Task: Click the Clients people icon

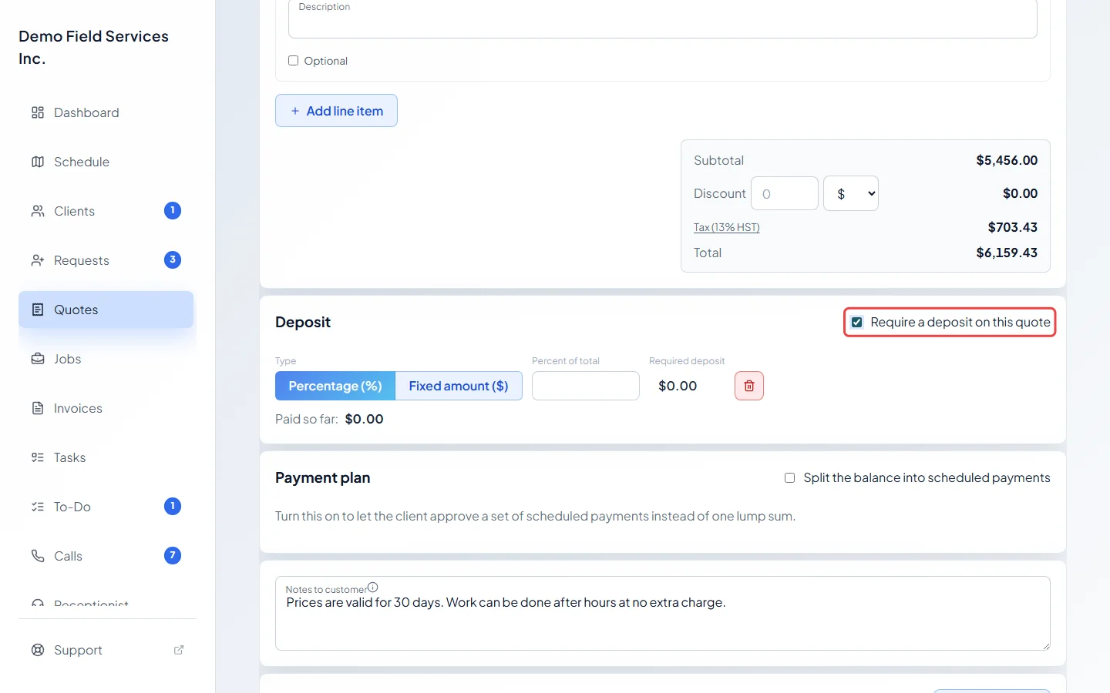Action: coord(38,211)
